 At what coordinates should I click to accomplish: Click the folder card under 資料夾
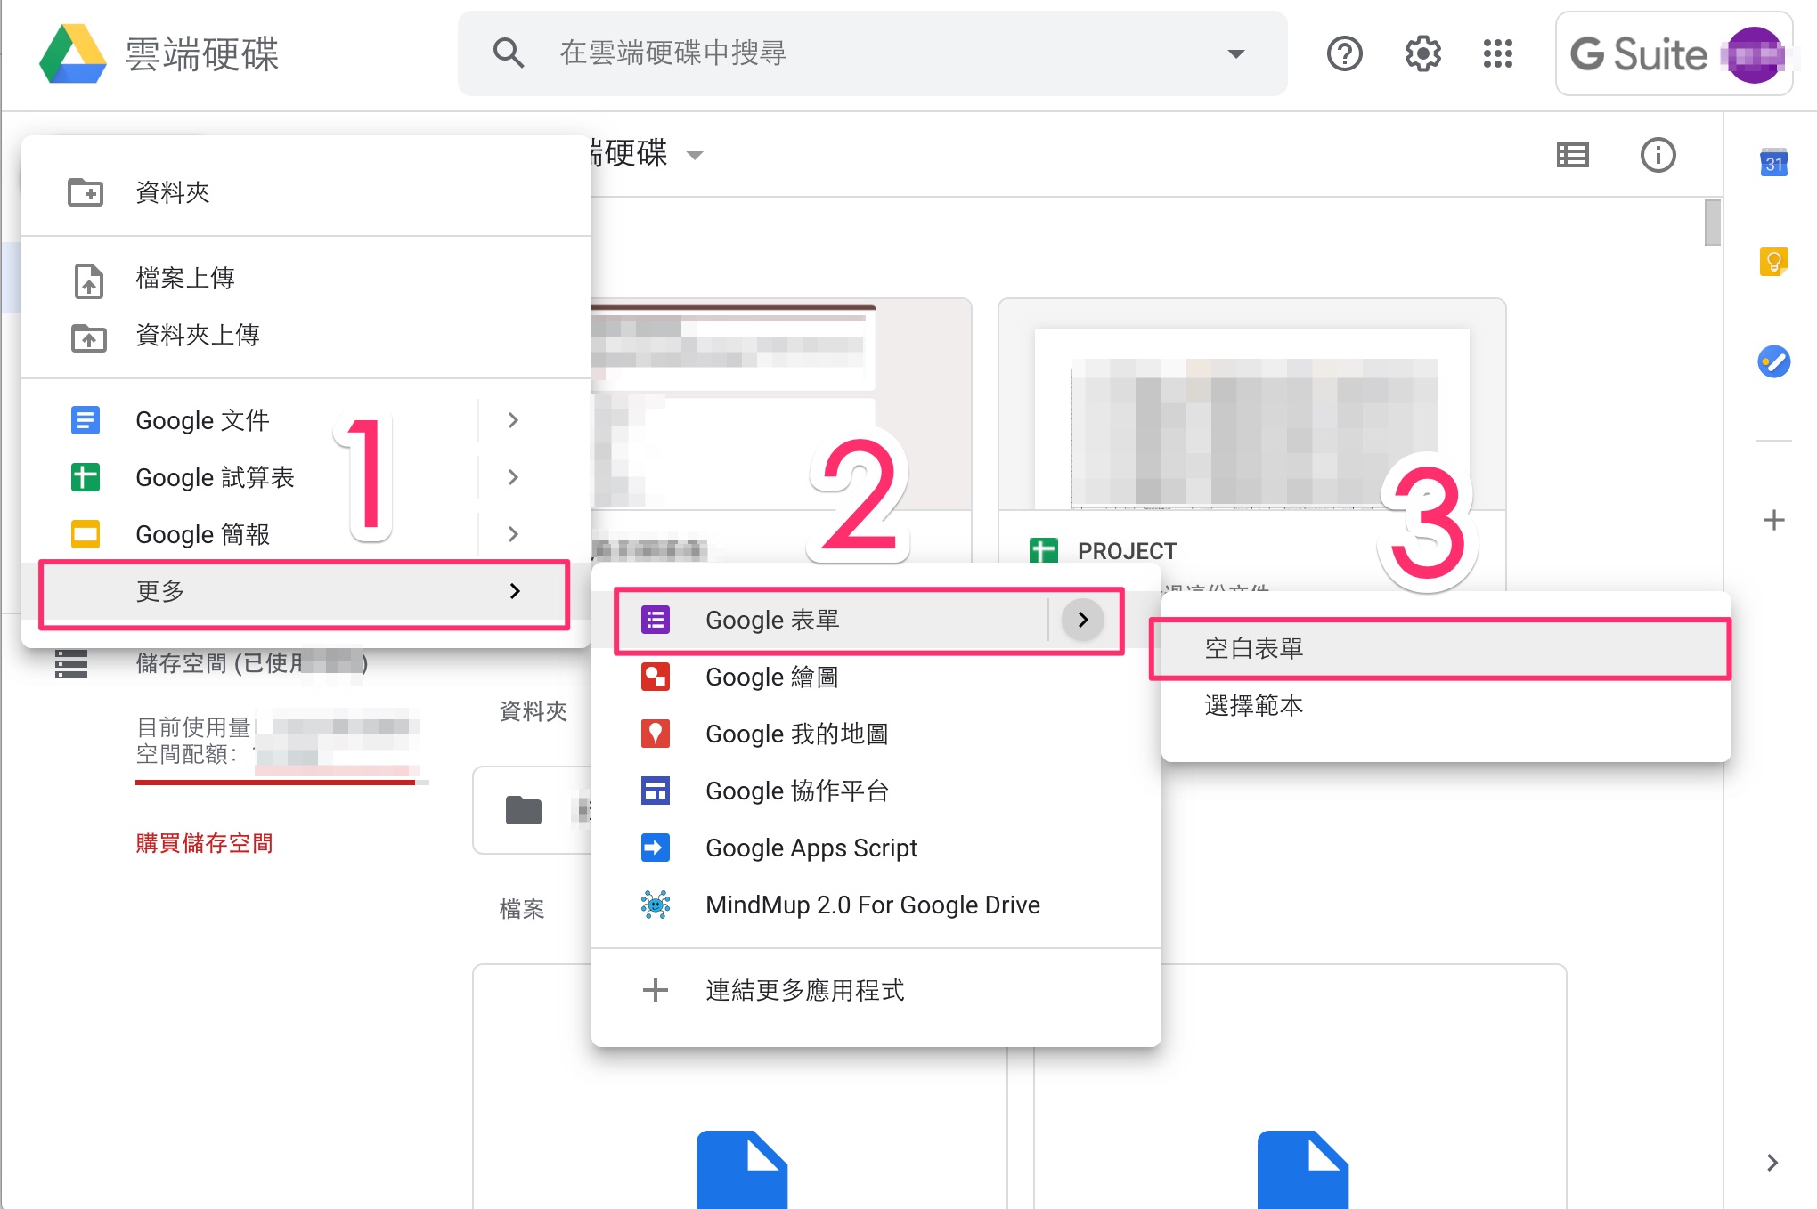point(533,810)
